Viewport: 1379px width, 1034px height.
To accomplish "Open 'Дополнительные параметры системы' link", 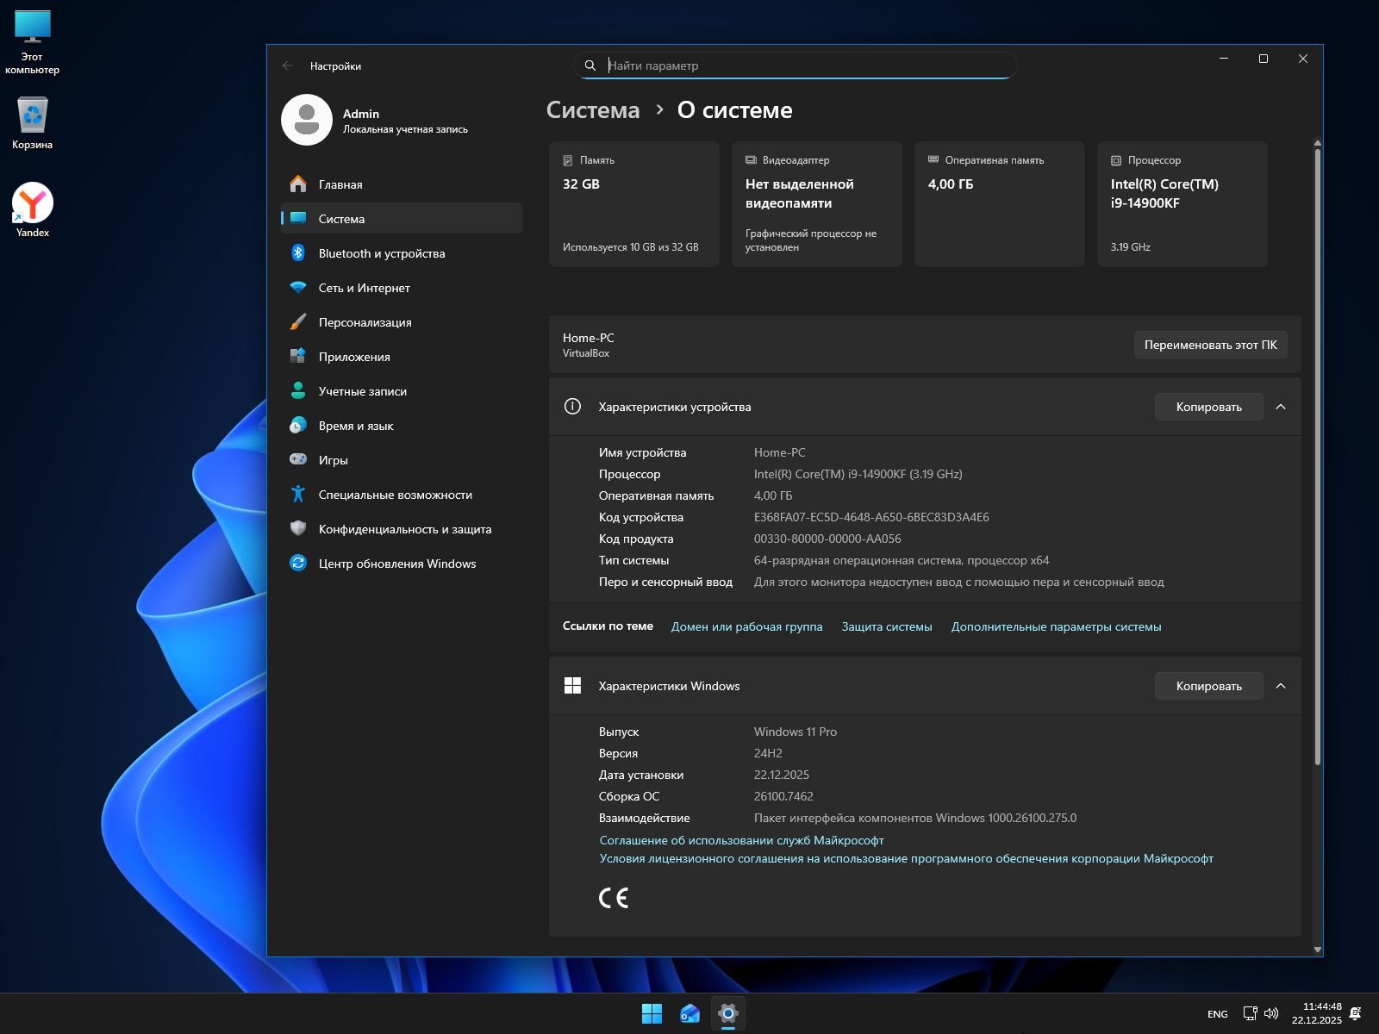I will (1056, 626).
